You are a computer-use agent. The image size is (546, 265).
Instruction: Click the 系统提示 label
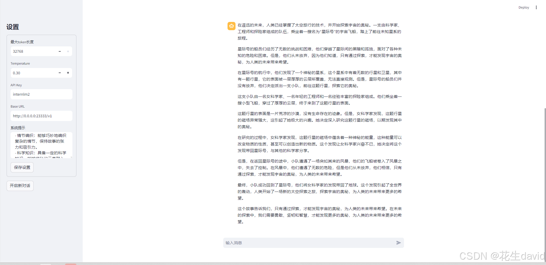tap(18, 128)
